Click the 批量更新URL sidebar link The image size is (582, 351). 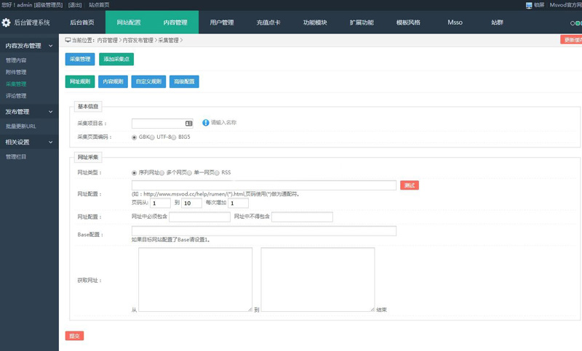(20, 126)
